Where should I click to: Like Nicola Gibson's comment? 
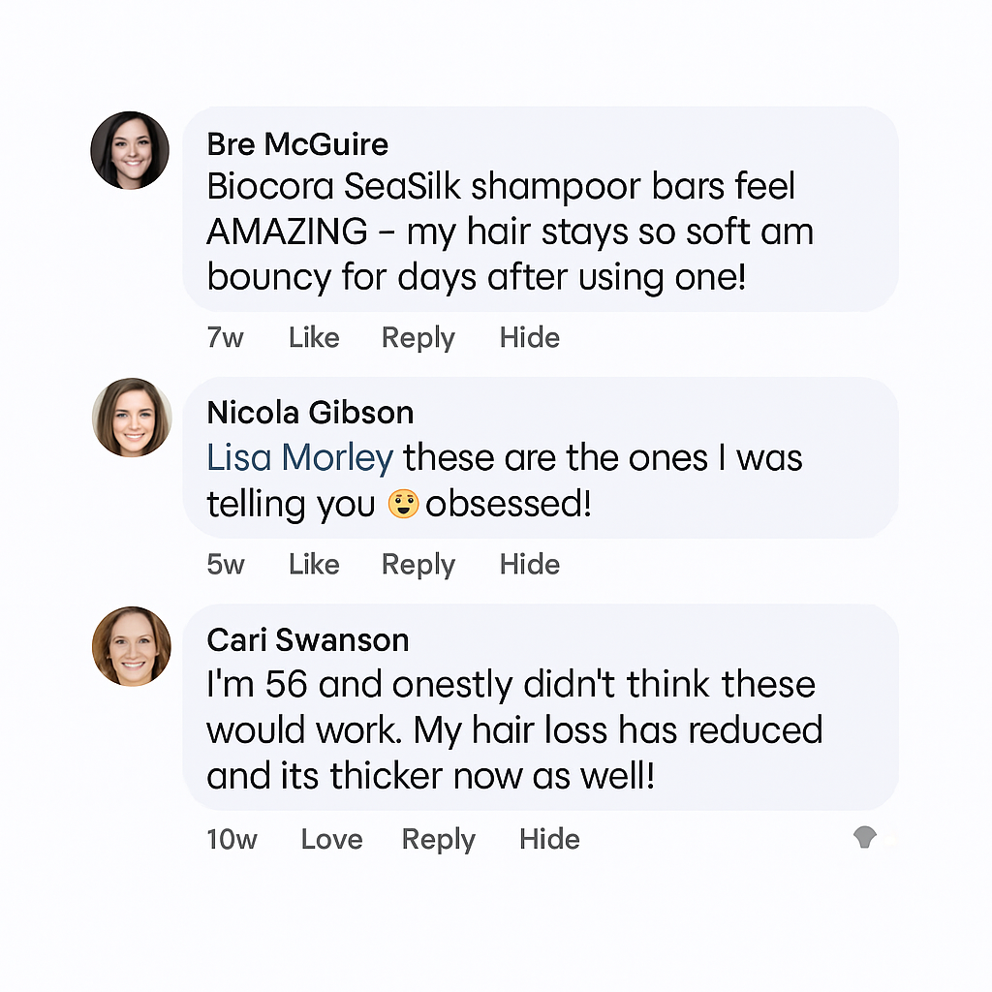pyautogui.click(x=314, y=564)
